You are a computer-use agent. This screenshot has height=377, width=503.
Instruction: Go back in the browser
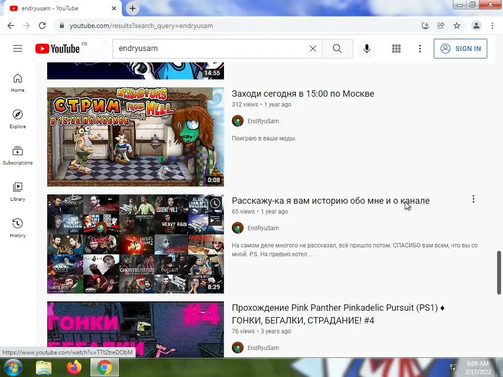coord(11,26)
